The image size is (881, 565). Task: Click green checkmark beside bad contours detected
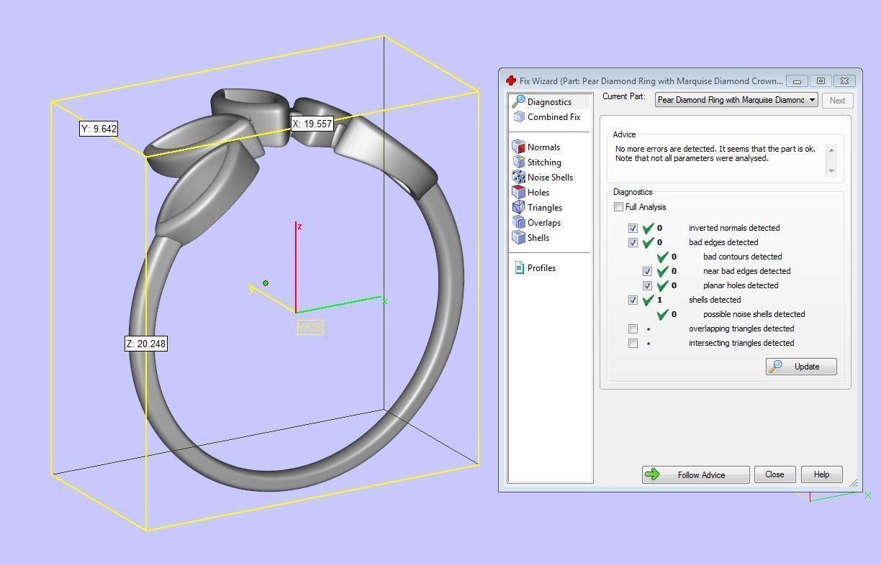[x=663, y=257]
